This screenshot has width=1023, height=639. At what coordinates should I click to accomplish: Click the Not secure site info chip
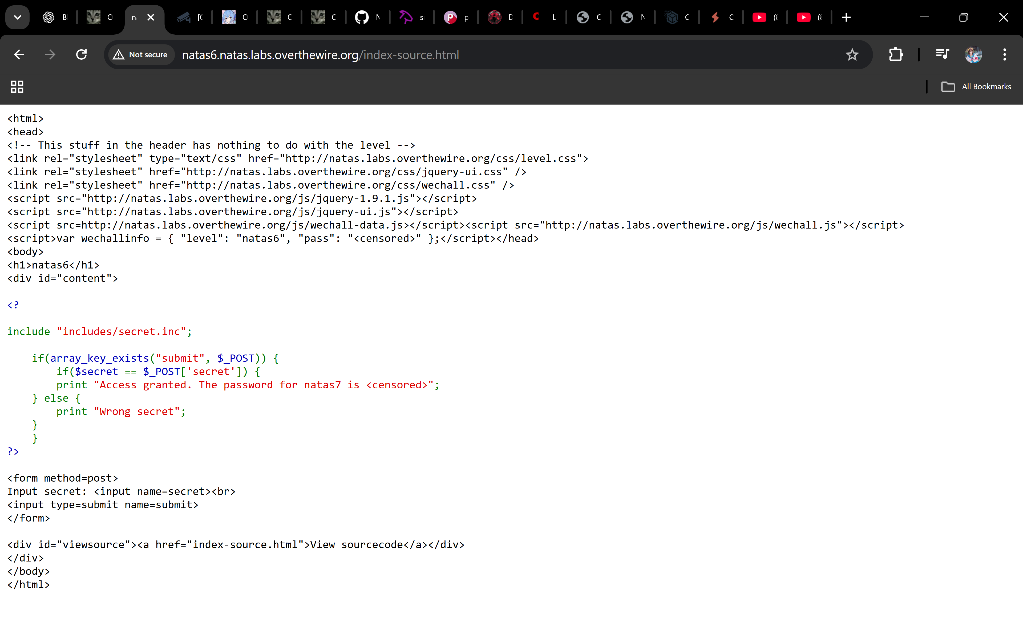[x=141, y=55]
